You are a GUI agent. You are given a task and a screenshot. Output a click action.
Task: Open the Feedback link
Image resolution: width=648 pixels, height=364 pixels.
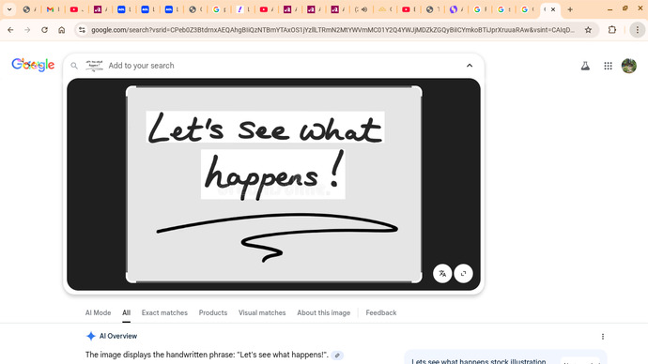(381, 312)
